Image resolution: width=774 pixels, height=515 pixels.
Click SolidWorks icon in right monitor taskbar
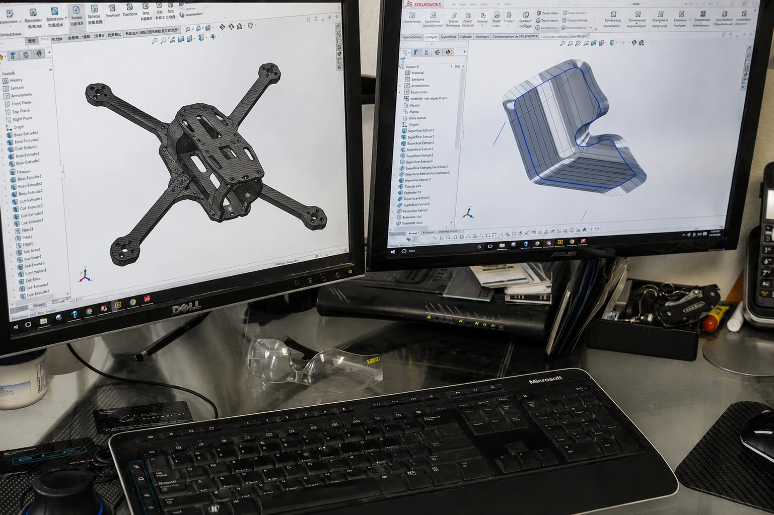(583, 241)
